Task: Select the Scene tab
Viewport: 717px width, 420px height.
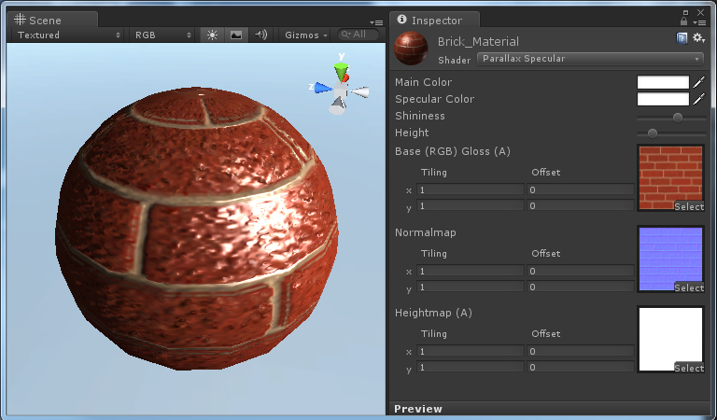Action: (52, 21)
